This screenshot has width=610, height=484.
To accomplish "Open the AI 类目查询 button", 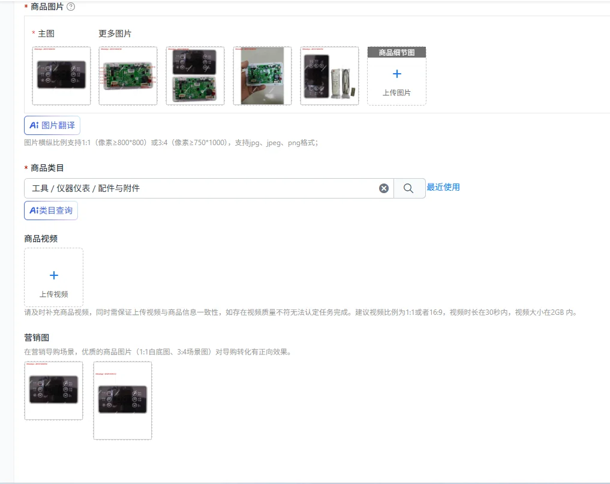I will [x=51, y=211].
